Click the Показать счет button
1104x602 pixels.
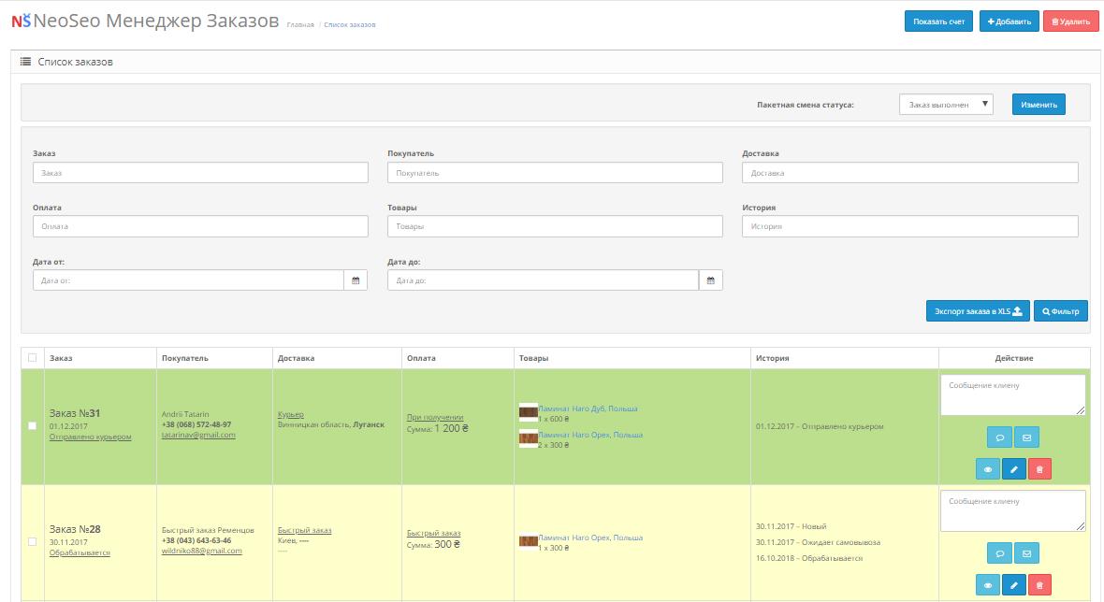[938, 21]
